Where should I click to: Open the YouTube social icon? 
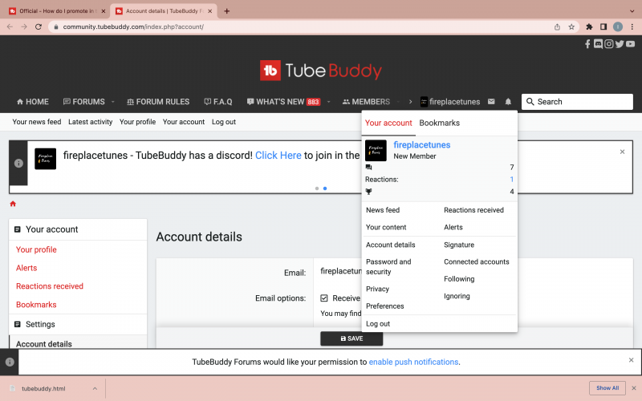coord(630,44)
